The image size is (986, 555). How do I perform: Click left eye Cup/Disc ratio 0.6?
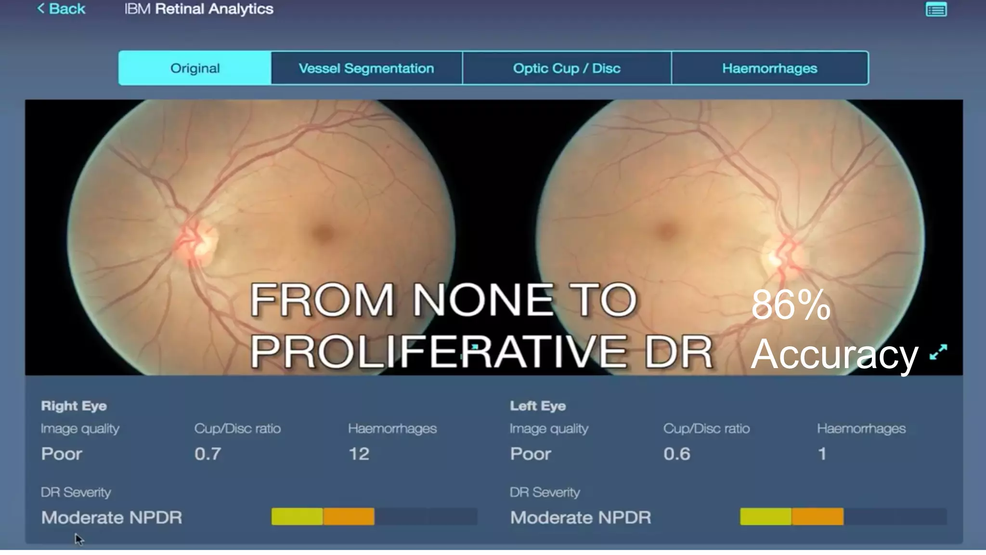pyautogui.click(x=676, y=454)
